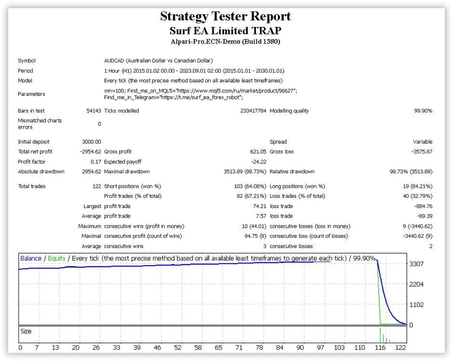Click ticks modelled value 233417784
The image size is (453, 361).
pos(253,111)
